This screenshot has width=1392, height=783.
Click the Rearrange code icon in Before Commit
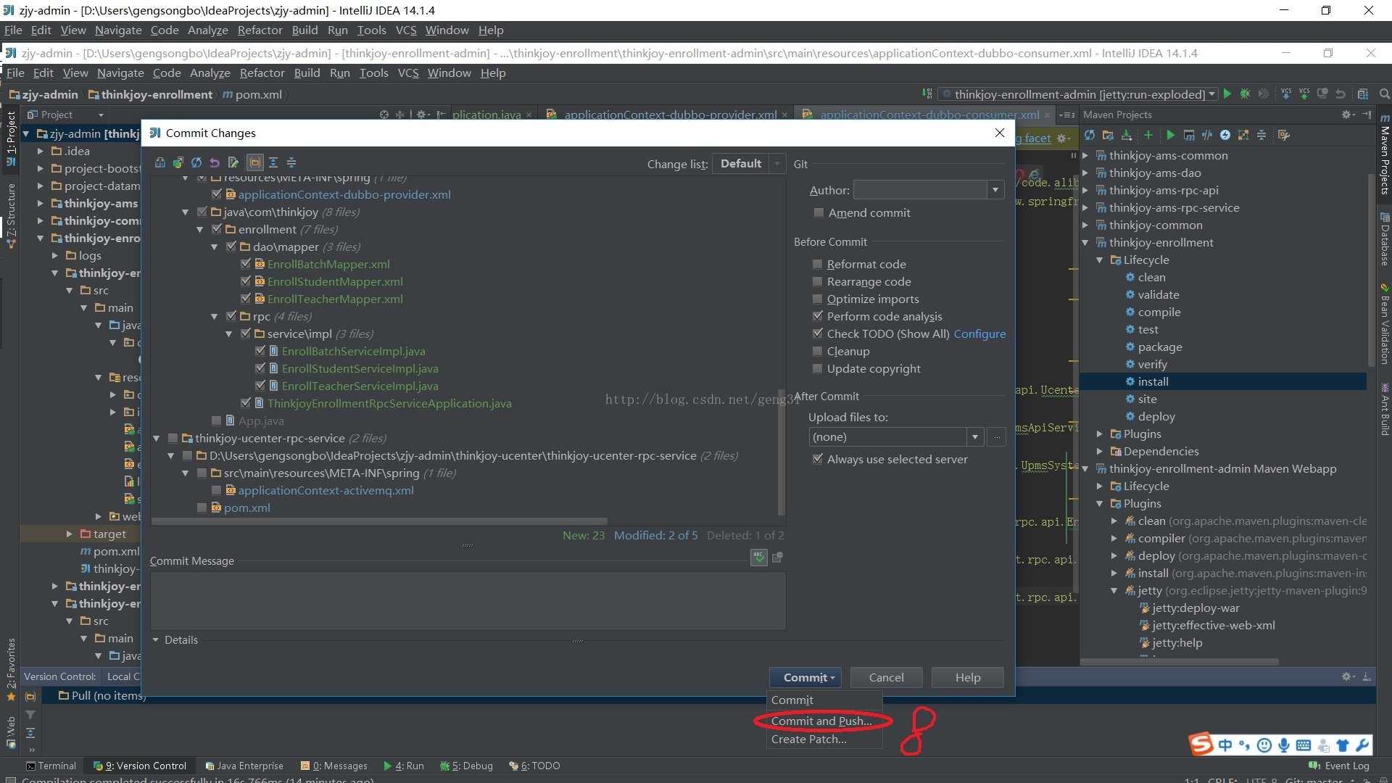[x=816, y=281]
